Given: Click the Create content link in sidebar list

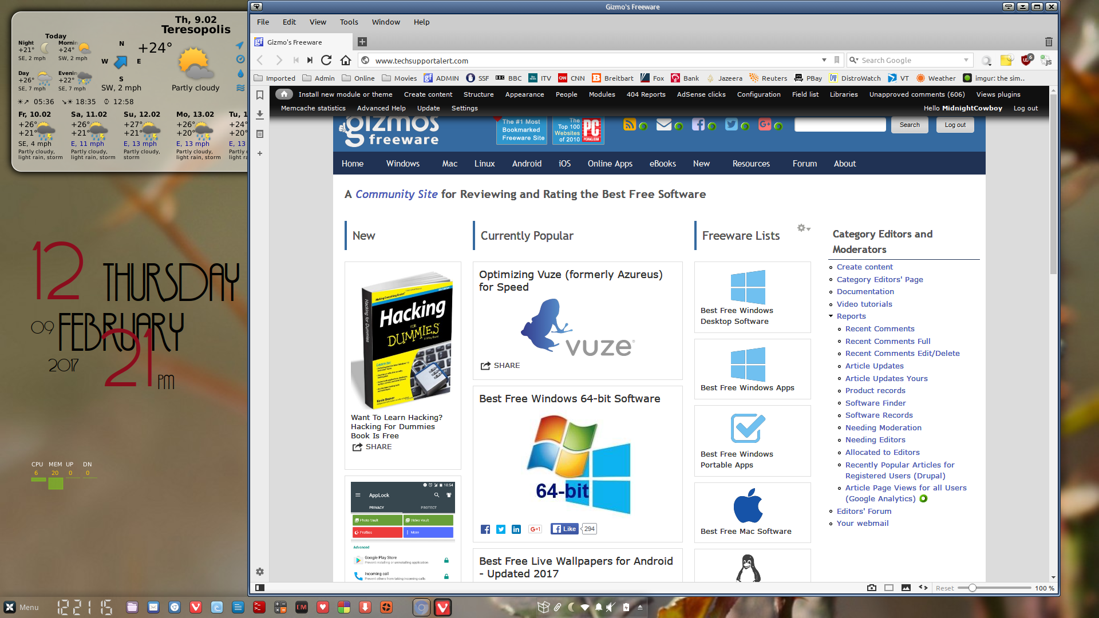Looking at the screenshot, I should (865, 267).
